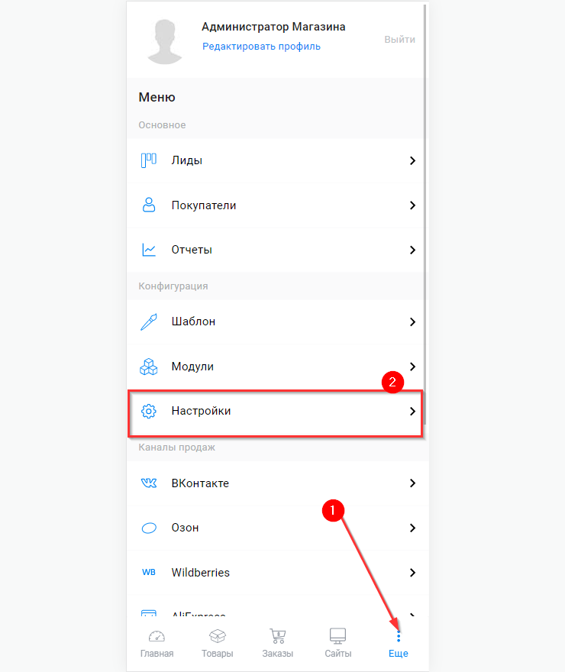Expand Лиды using its chevron arrow
Screen dimensions: 565x672
pyautogui.click(x=412, y=160)
